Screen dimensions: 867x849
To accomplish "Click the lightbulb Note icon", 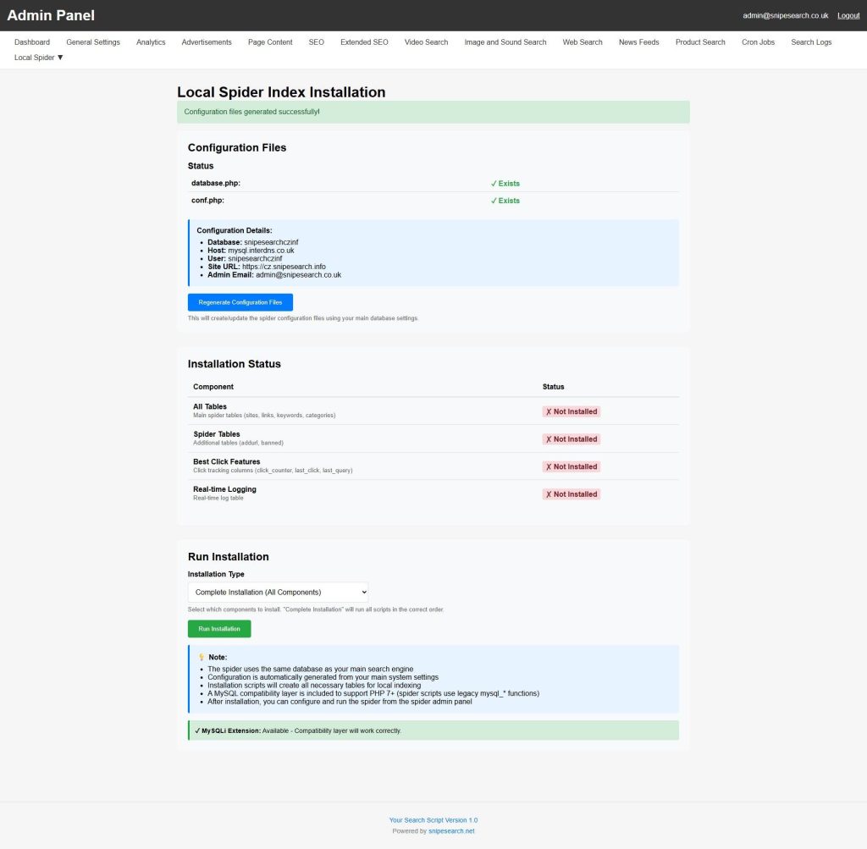I will point(202,657).
